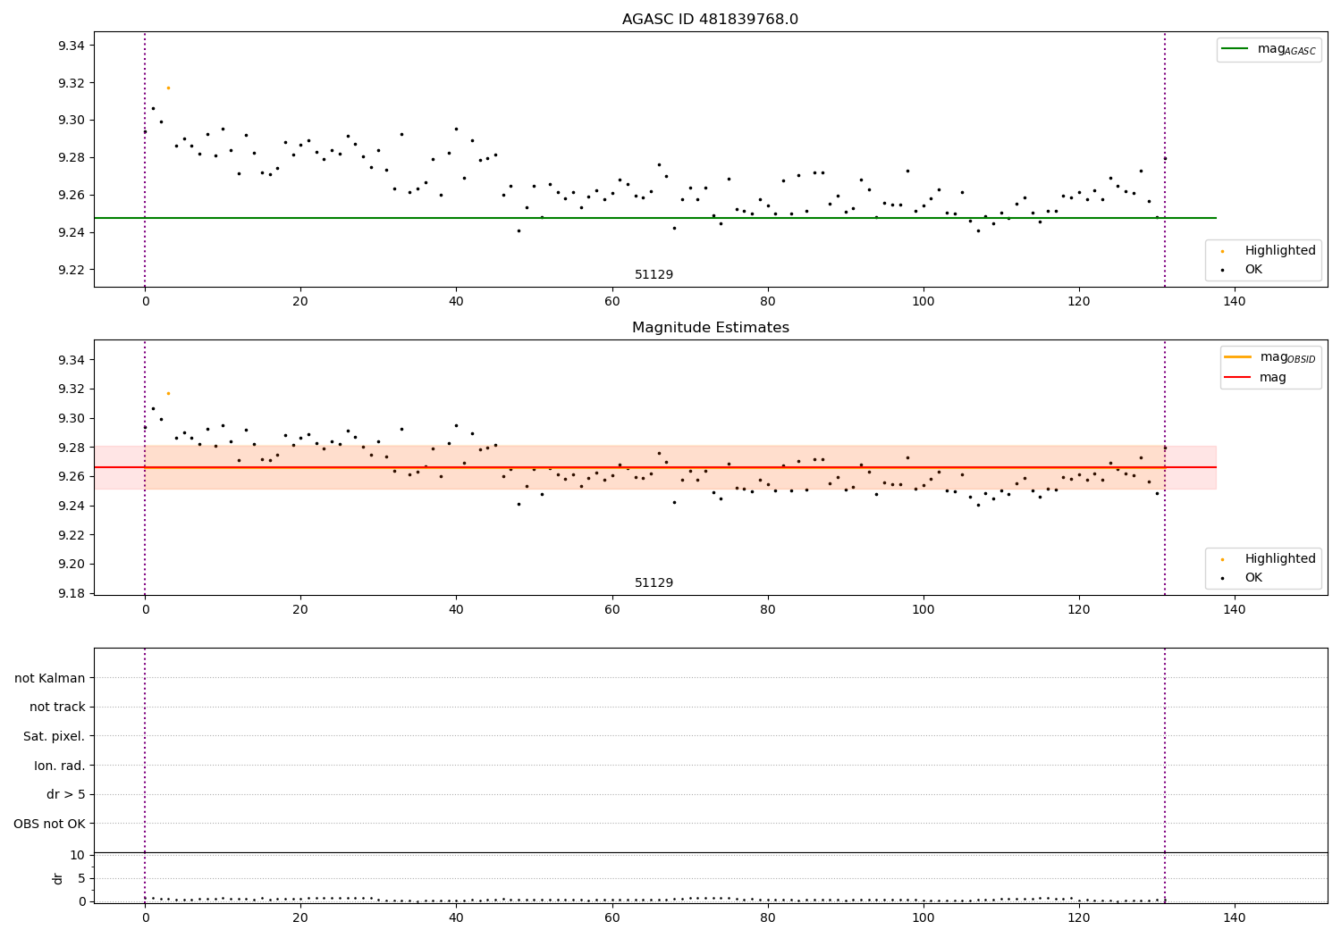Select the 5 tick on the dr axis
Viewport: 1341px width, 938px height.
coord(81,878)
